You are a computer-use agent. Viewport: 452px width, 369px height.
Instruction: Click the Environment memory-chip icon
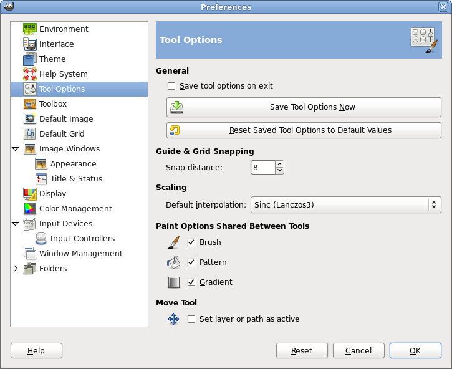[x=30, y=29]
